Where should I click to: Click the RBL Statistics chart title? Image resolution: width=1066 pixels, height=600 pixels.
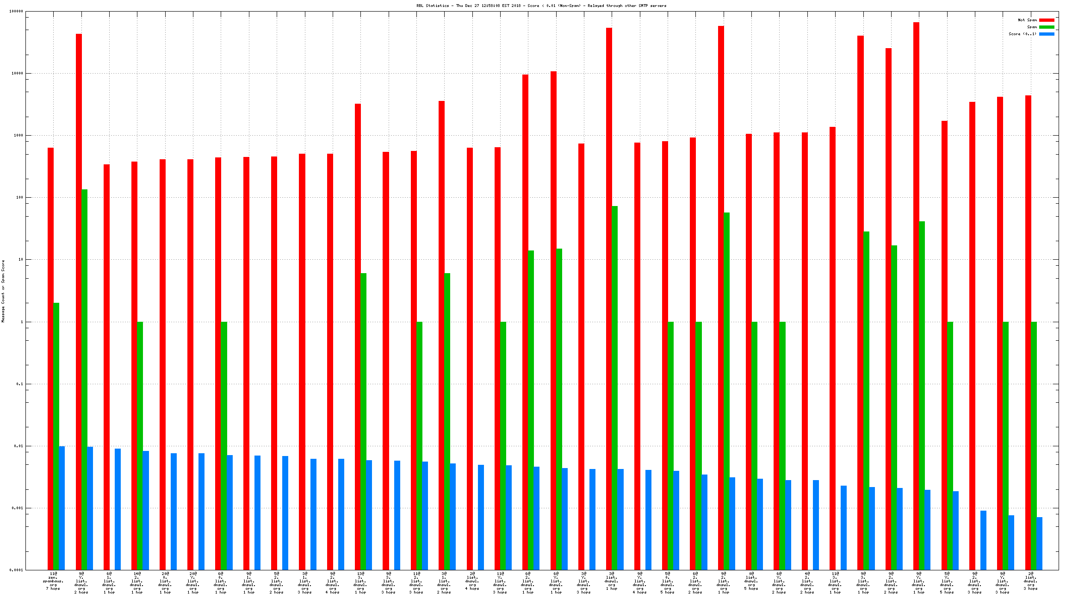541,6
